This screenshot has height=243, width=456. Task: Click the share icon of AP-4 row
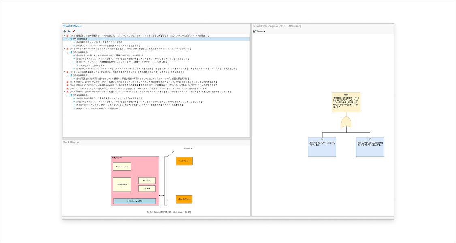pos(71,95)
